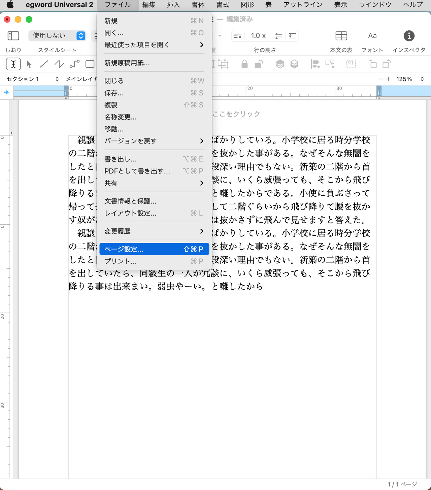
Task: Open the distribute objects icon
Action: tap(330, 64)
